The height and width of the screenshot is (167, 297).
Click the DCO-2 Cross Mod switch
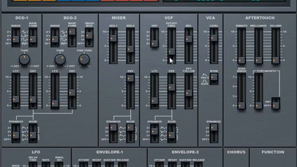pos(89,38)
